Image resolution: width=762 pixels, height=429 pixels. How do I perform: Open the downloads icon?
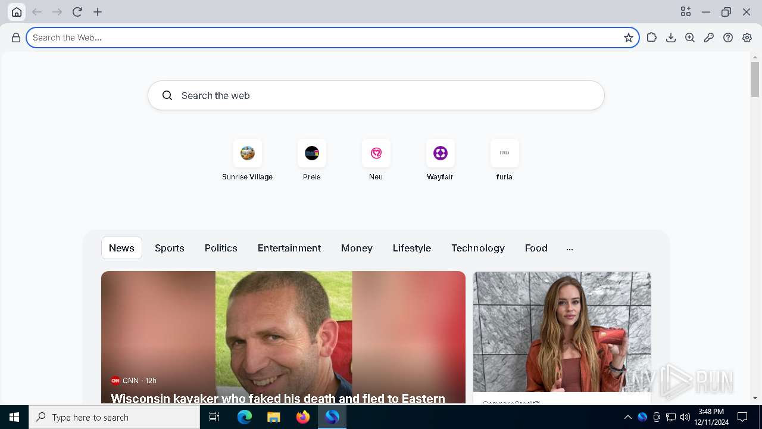671,38
